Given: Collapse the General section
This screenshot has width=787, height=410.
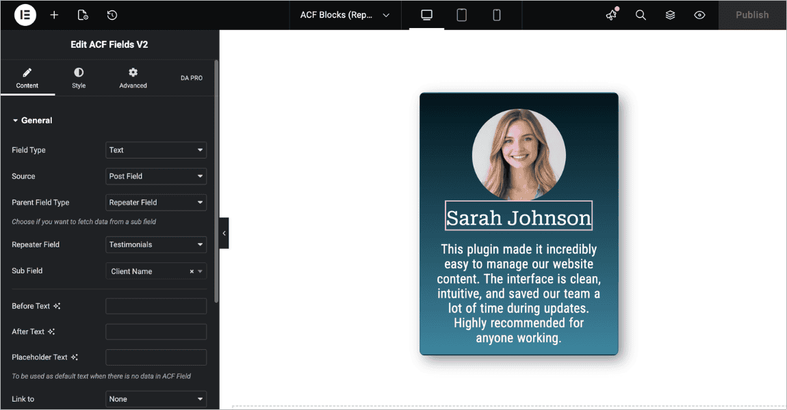Looking at the screenshot, I should click(x=32, y=120).
